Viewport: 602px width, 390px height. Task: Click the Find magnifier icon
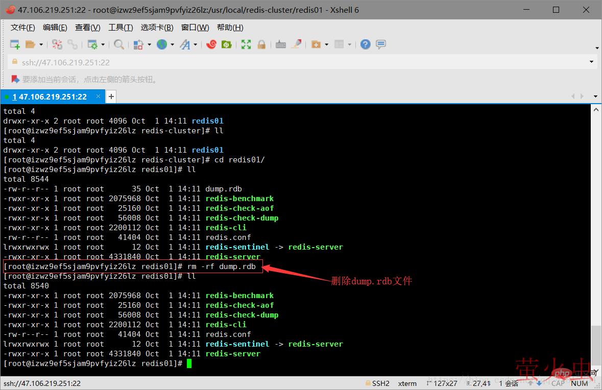[119, 45]
